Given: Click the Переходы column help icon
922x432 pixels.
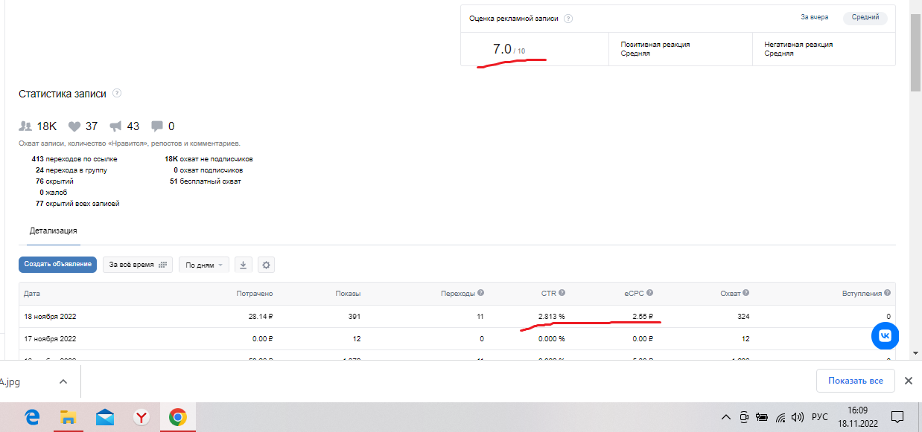Looking at the screenshot, I should click(480, 294).
